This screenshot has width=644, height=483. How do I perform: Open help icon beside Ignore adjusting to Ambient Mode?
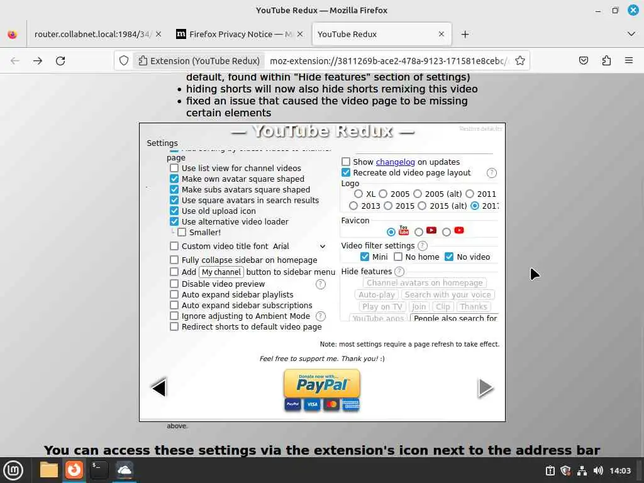320,316
